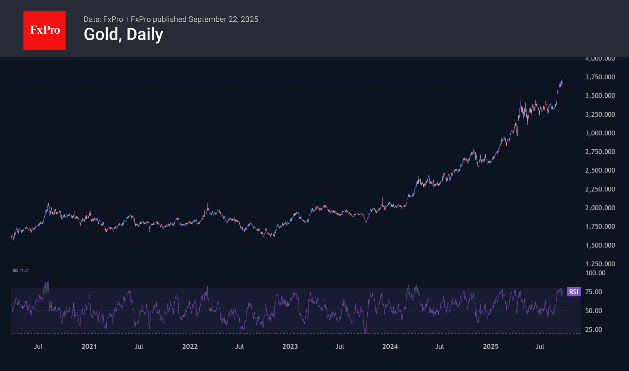Click the 25.00 RSI axis label
629x371 pixels.
pyautogui.click(x=594, y=330)
